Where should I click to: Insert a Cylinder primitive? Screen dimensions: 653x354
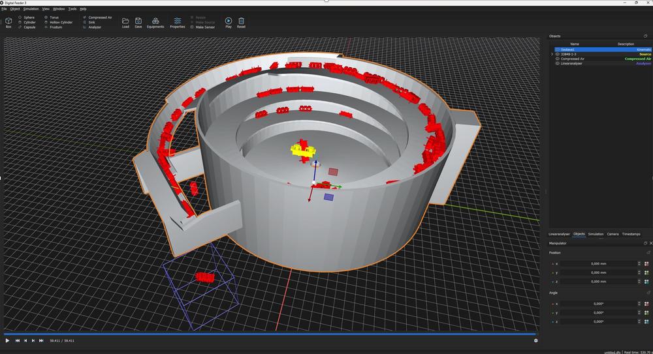tap(27, 22)
